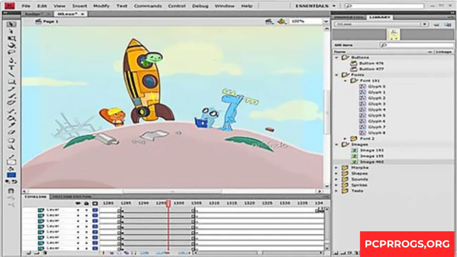Screen dimensions: 457x257
Task: Click the New Layer icon in timeline
Action: click(x=29, y=253)
